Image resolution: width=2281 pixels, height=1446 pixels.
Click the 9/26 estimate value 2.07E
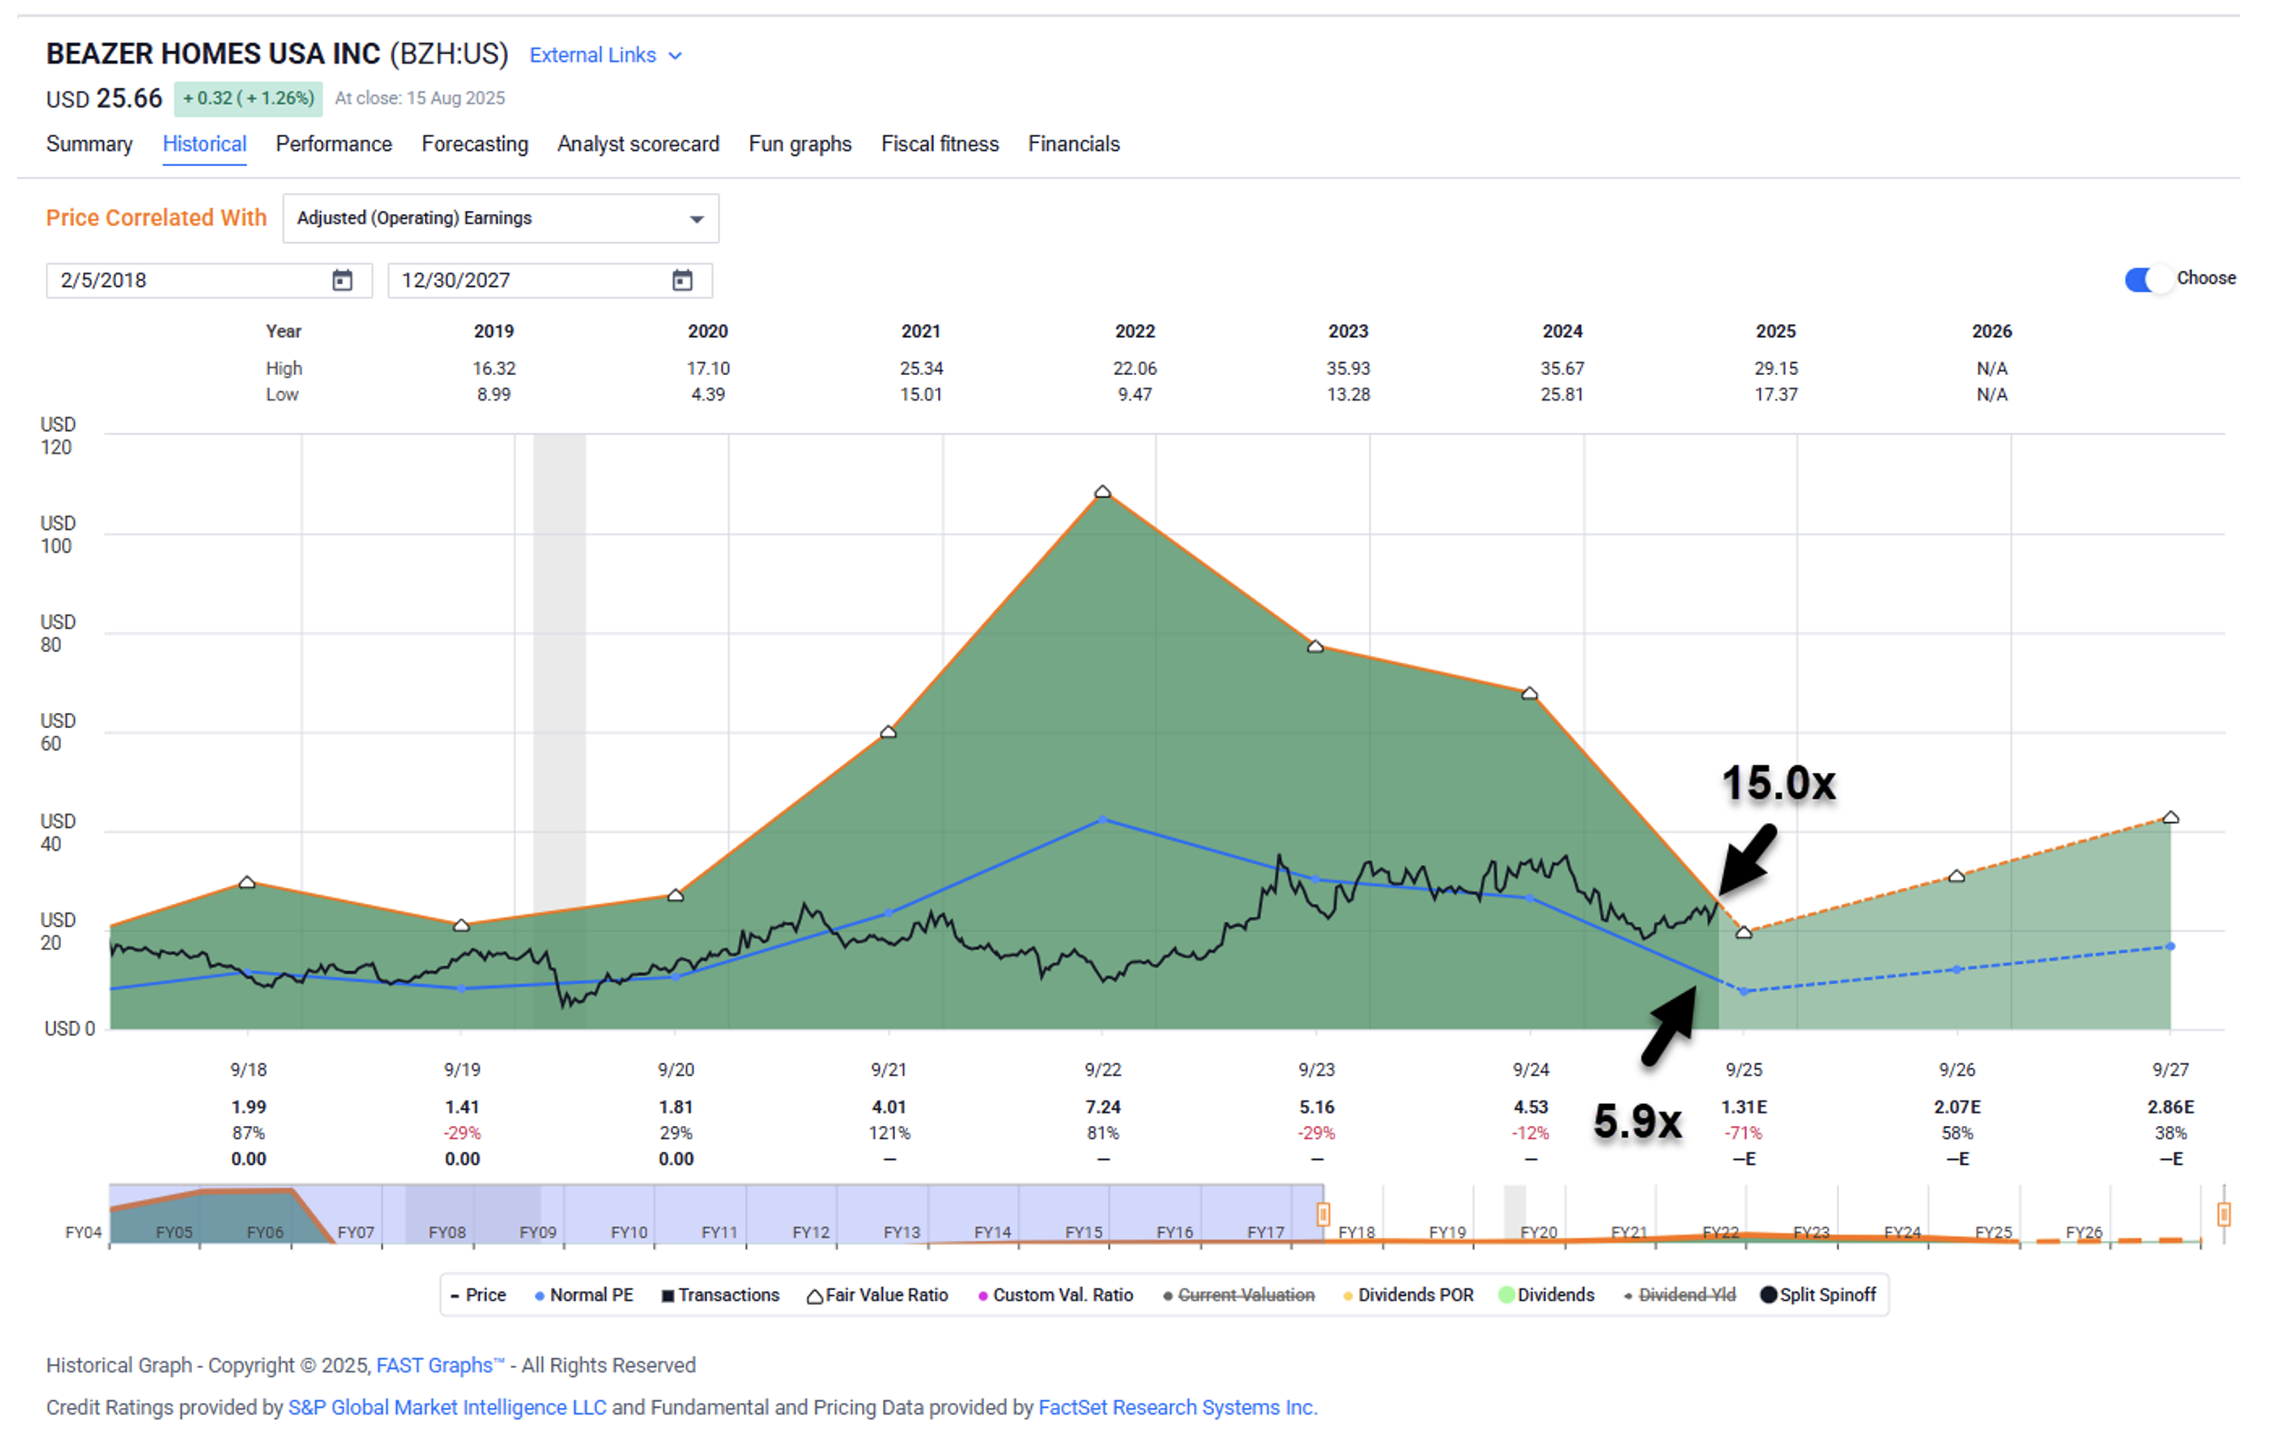click(1957, 1106)
